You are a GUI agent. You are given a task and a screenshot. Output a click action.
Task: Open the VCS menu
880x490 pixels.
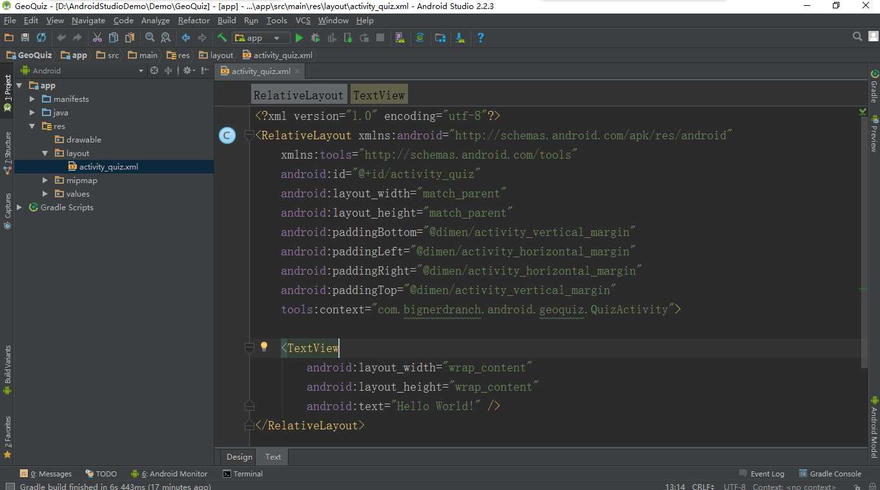click(x=303, y=21)
